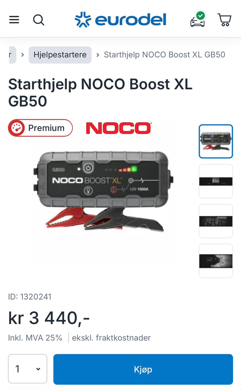Open the NOCO brand logo
Screen dimensions: 241x390
pos(119,128)
